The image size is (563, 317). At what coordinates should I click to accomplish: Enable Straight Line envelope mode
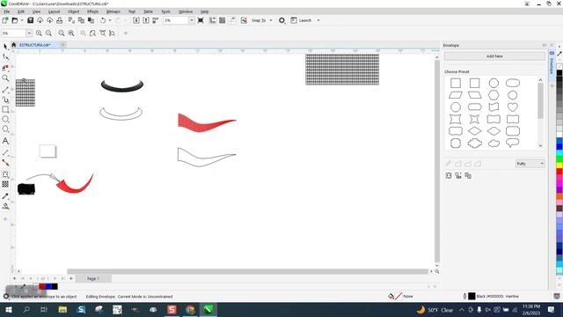pos(458,164)
